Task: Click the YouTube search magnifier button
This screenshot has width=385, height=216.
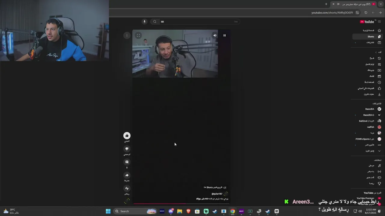Action: [155, 22]
